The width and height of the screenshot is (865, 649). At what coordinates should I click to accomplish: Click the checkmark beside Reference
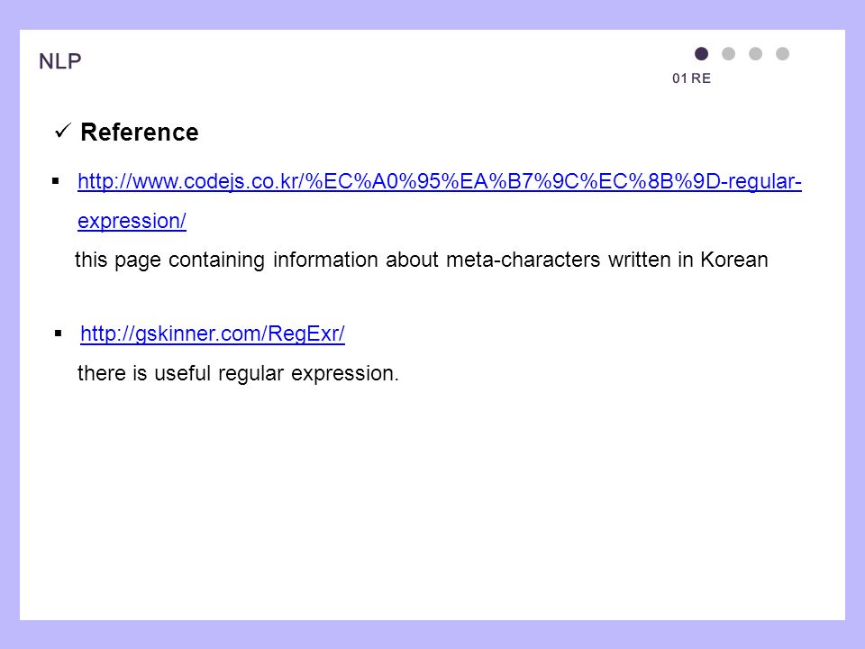click(63, 132)
